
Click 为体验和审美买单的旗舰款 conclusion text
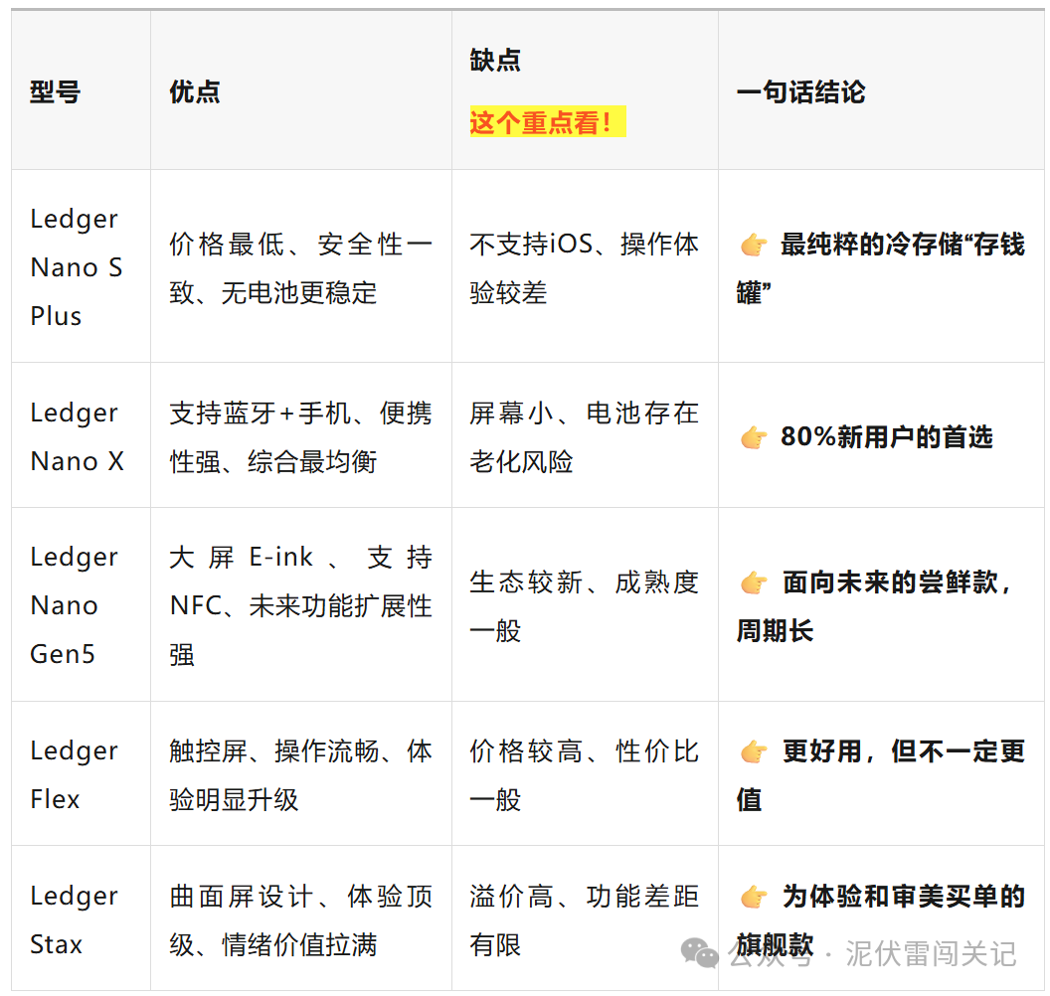tap(881, 919)
